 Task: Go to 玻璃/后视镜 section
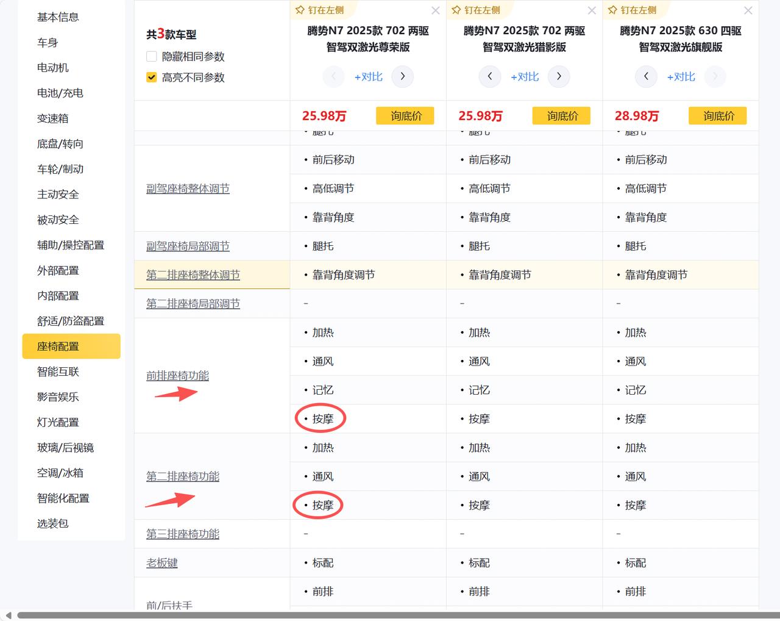coord(66,448)
